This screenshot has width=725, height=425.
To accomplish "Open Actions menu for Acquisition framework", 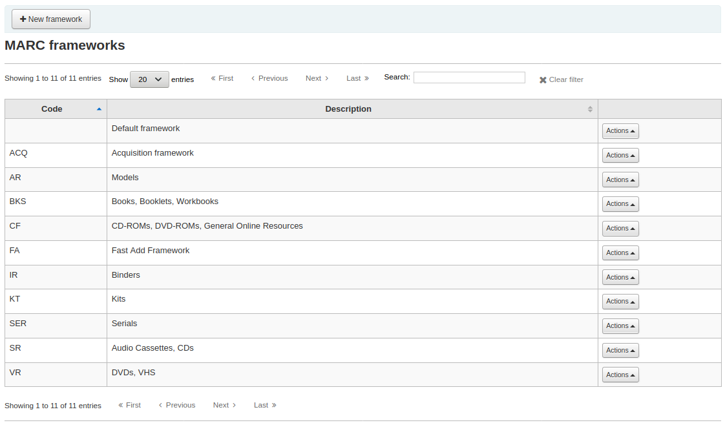I will (620, 156).
